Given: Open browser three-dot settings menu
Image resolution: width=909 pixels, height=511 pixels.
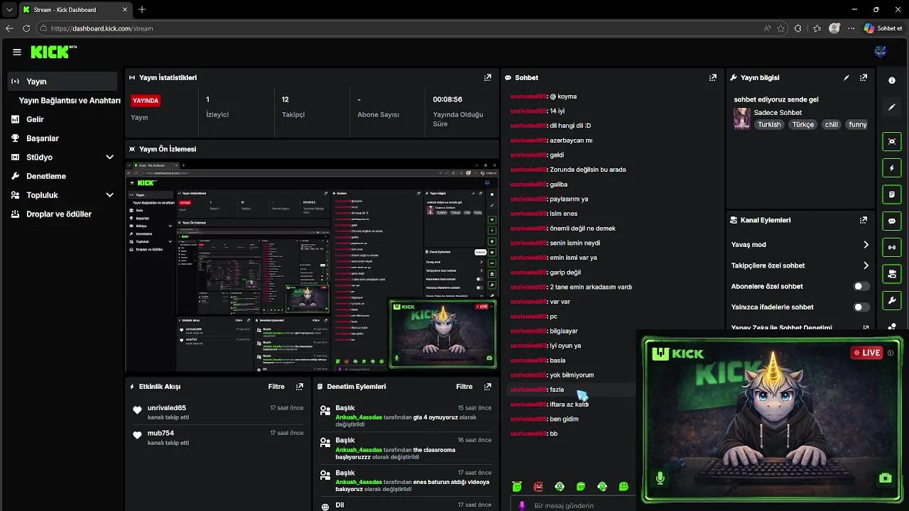Looking at the screenshot, I should pyautogui.click(x=851, y=28).
